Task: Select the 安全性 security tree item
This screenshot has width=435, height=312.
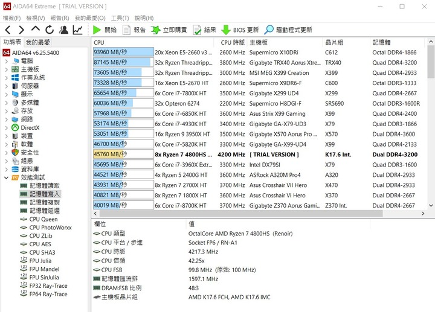Action: [25, 153]
